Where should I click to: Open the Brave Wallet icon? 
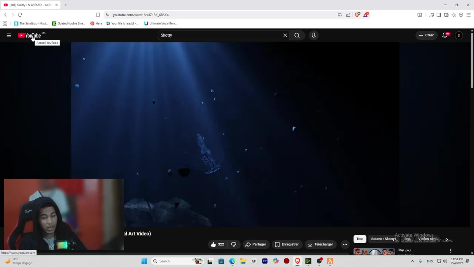pos(446,15)
